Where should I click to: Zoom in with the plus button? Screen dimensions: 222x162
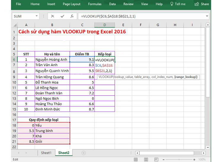[194, 160]
